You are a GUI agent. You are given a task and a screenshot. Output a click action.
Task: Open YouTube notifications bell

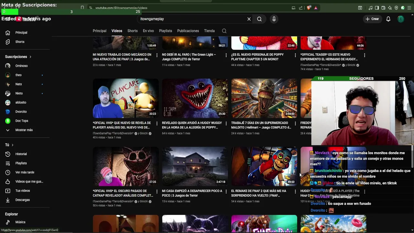pyautogui.click(x=388, y=19)
